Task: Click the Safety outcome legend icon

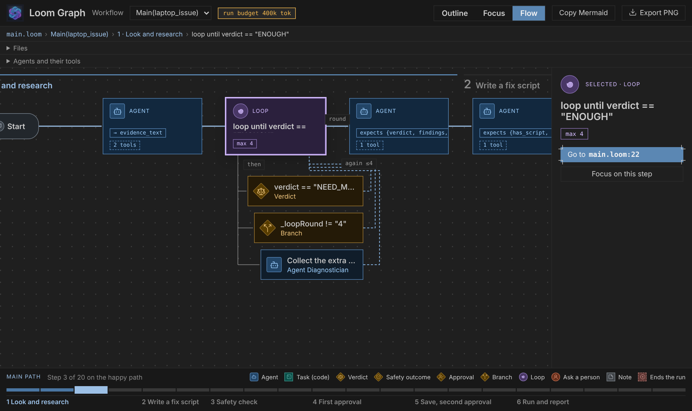Action: point(378,377)
